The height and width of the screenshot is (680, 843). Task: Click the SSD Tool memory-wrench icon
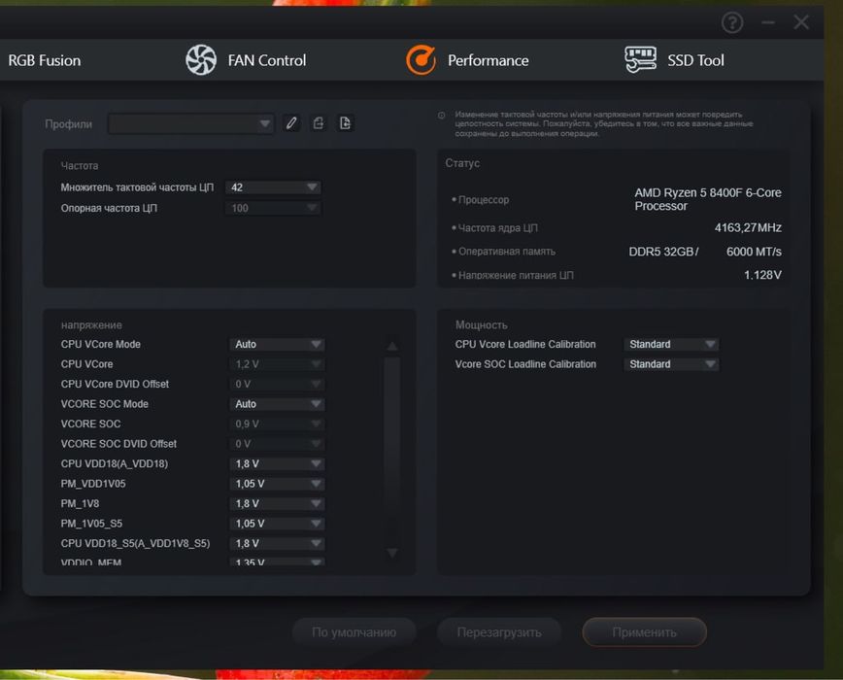pos(640,59)
